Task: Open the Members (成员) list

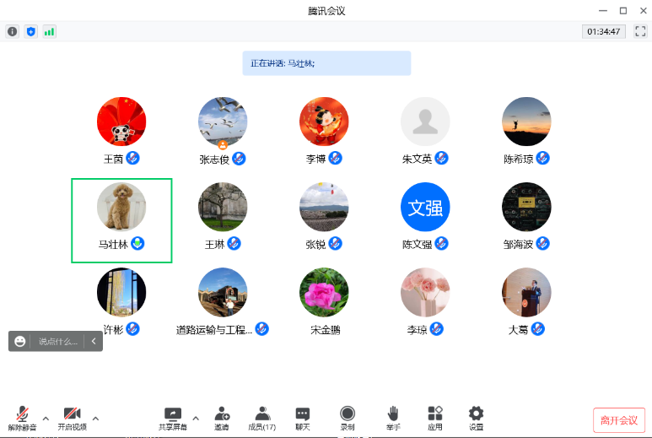Action: (x=262, y=418)
